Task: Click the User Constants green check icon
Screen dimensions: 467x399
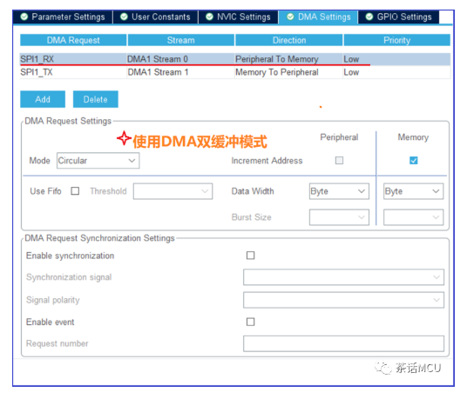Action: tap(124, 17)
